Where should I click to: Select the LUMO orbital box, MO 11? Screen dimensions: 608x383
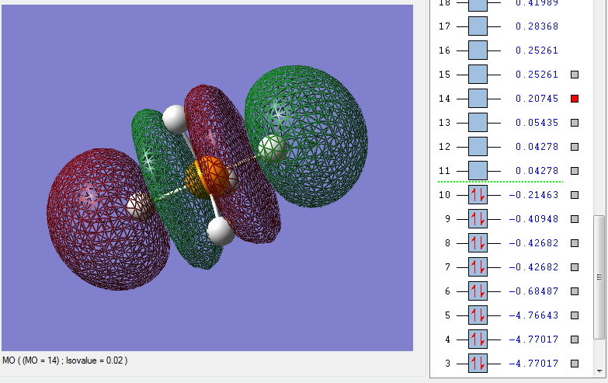pos(478,171)
